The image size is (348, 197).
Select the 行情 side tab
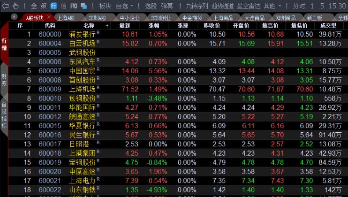(x=4, y=44)
